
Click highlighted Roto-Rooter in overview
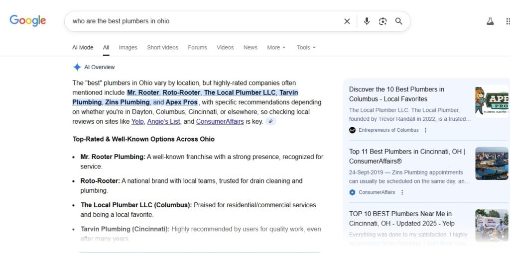(x=181, y=92)
